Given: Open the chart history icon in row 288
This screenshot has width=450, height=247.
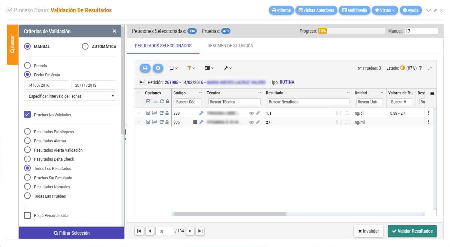Looking at the screenshot, I should coord(155,113).
